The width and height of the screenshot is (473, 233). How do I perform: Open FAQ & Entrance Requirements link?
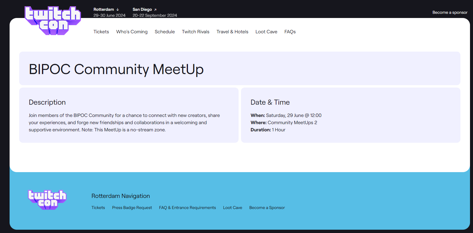[x=187, y=208]
